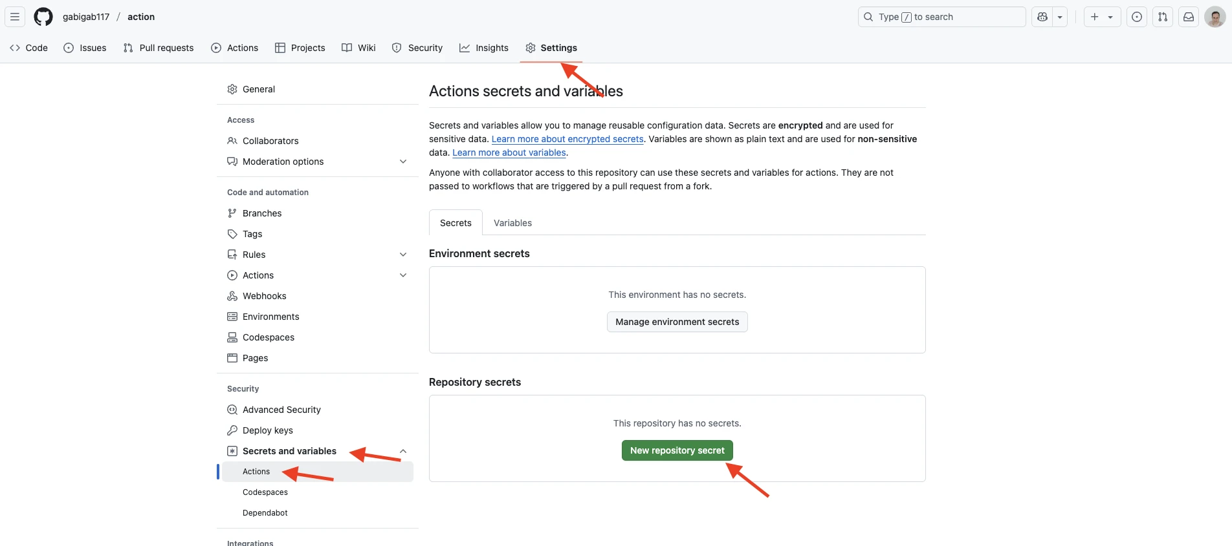
Task: Open the Insights repository tab
Action: click(484, 48)
